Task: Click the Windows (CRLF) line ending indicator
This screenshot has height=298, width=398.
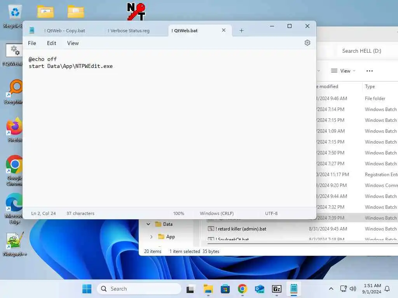Action: pos(216,213)
